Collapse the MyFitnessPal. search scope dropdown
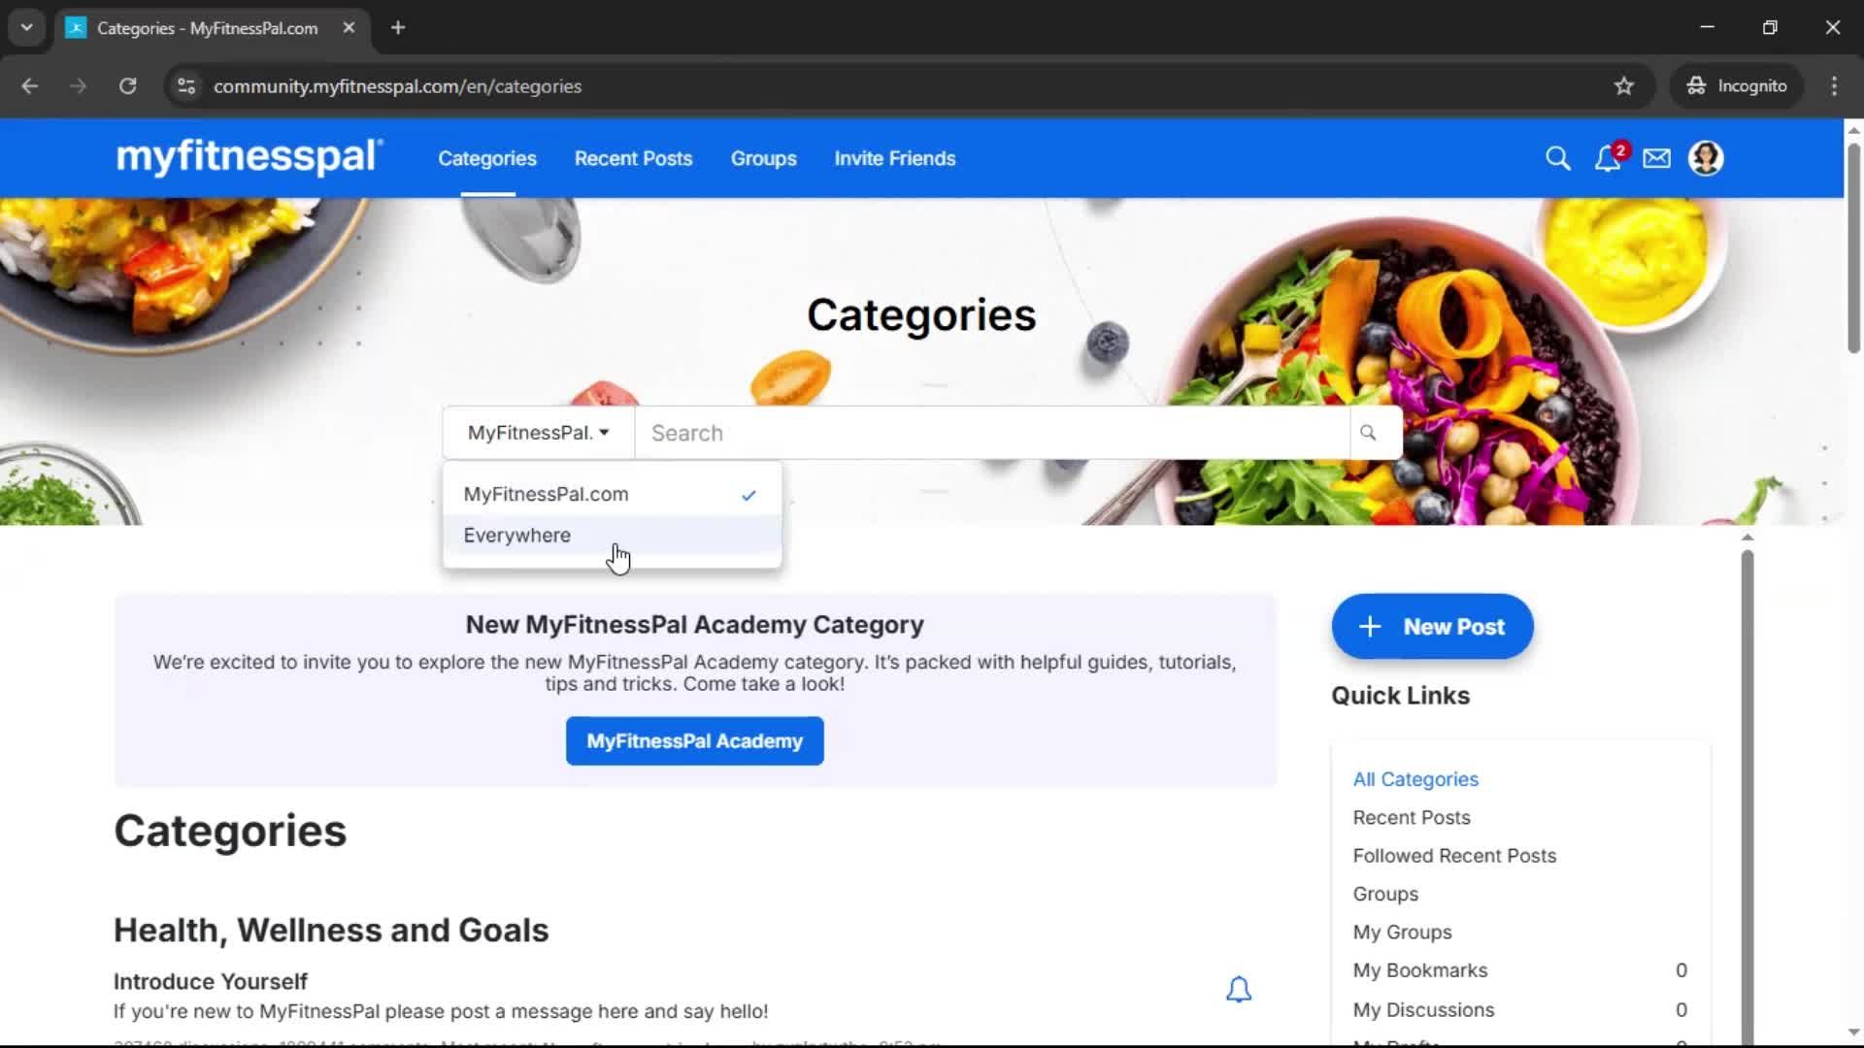This screenshot has height=1048, width=1864. click(x=538, y=433)
